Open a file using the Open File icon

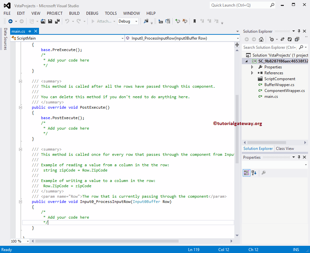43,21
